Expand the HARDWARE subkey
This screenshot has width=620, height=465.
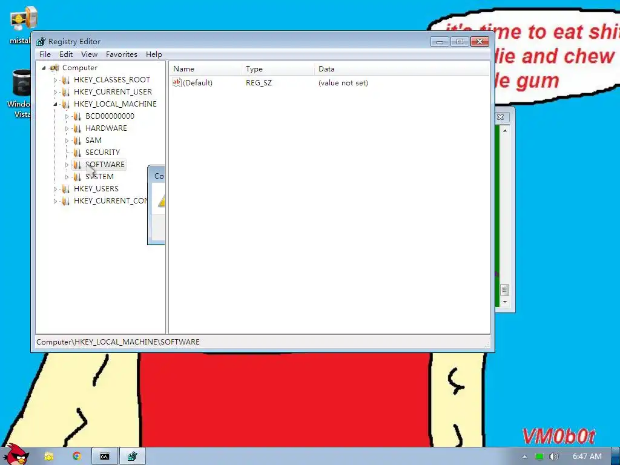coord(67,128)
